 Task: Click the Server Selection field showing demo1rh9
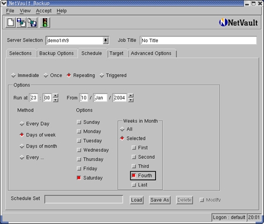[75, 41]
